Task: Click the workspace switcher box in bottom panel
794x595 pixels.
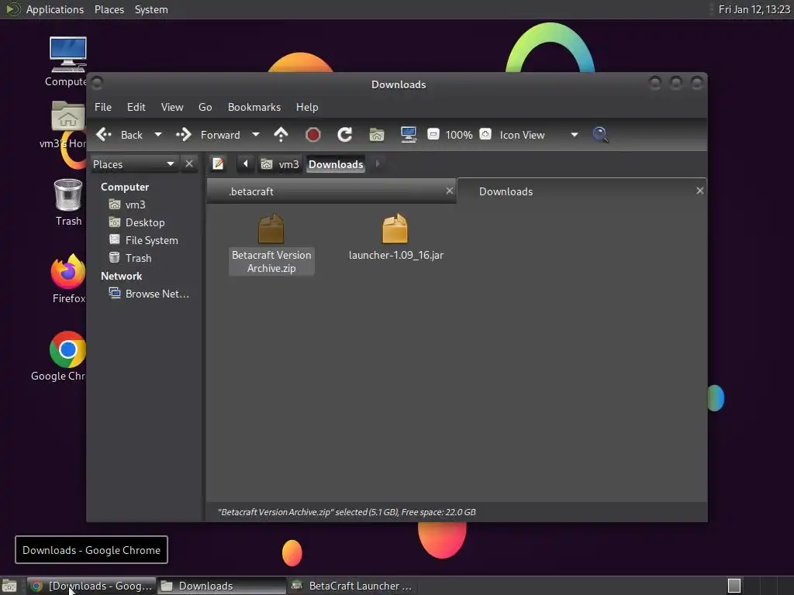Action: 734,586
